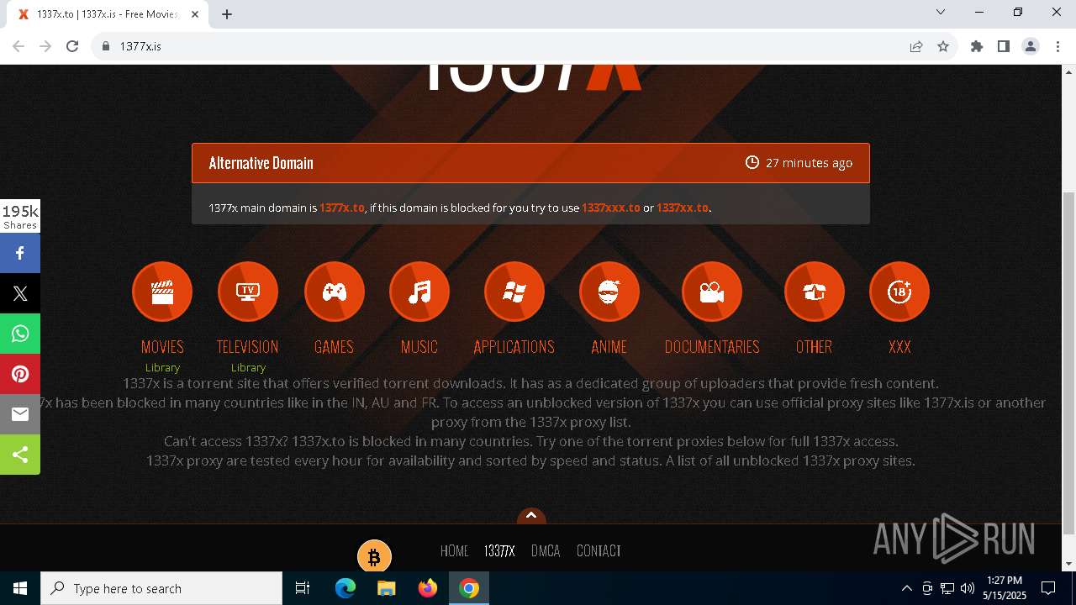Reload the page in Chrome
The width and height of the screenshot is (1076, 605).
pos(72,46)
